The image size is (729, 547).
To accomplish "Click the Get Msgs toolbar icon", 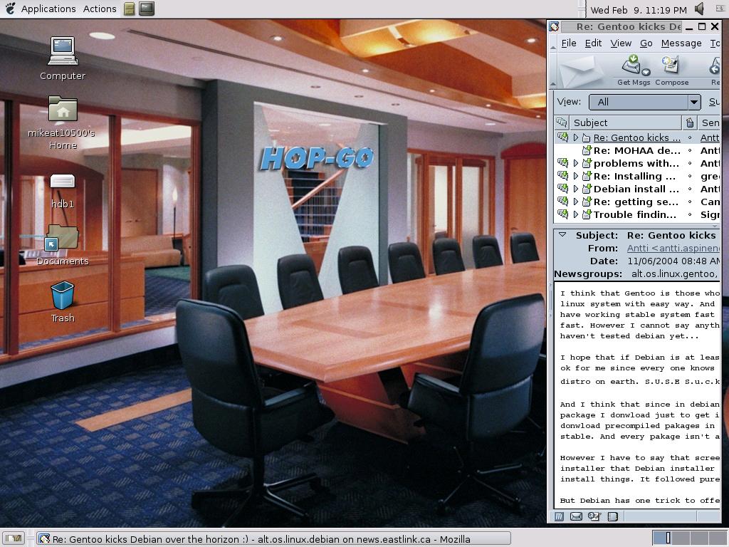I will 634,70.
